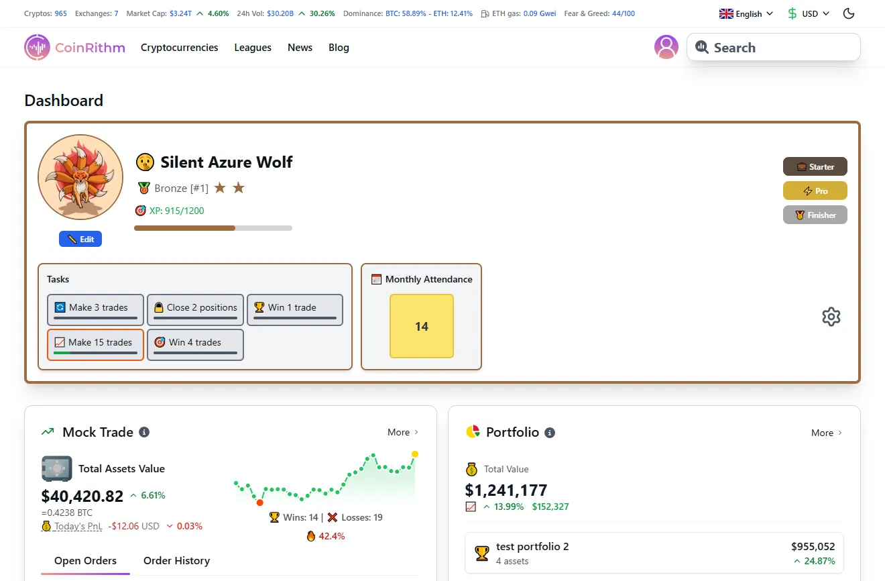Image resolution: width=885 pixels, height=581 pixels.
Task: Click the XP progress bar
Action: [213, 228]
